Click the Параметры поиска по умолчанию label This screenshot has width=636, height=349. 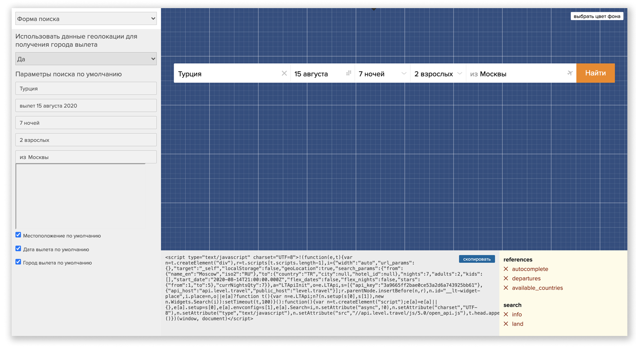tap(68, 74)
